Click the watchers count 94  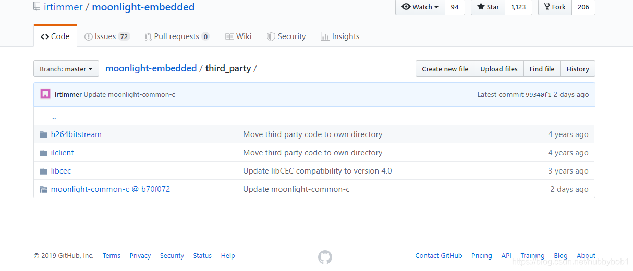pyautogui.click(x=455, y=7)
